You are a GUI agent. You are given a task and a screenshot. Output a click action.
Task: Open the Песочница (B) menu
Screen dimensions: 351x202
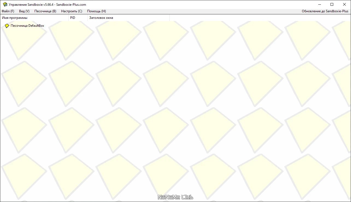pos(45,11)
